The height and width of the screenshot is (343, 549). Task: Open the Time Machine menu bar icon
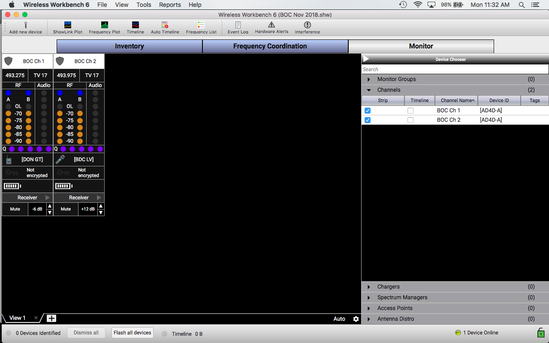[x=403, y=5]
